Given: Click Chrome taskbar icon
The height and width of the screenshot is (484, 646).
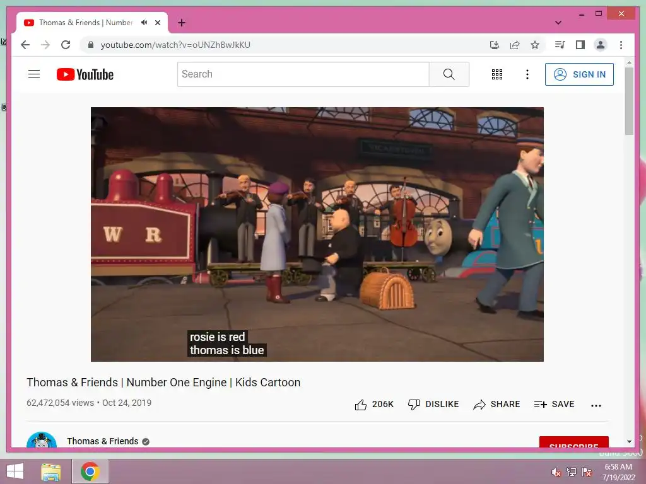Looking at the screenshot, I should coord(90,471).
